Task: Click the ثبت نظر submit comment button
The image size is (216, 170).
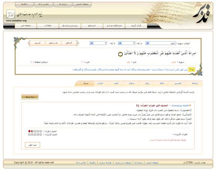Action: [x=32, y=145]
